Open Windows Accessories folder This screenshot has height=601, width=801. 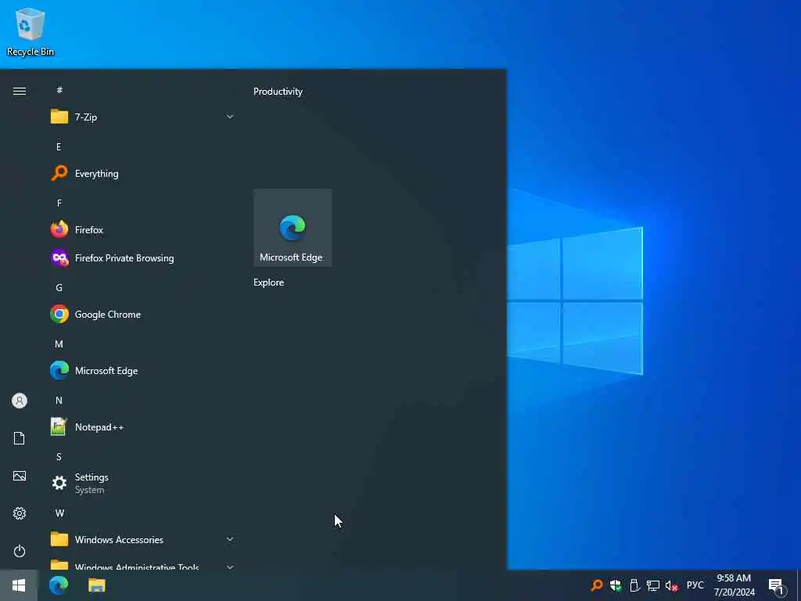point(142,540)
